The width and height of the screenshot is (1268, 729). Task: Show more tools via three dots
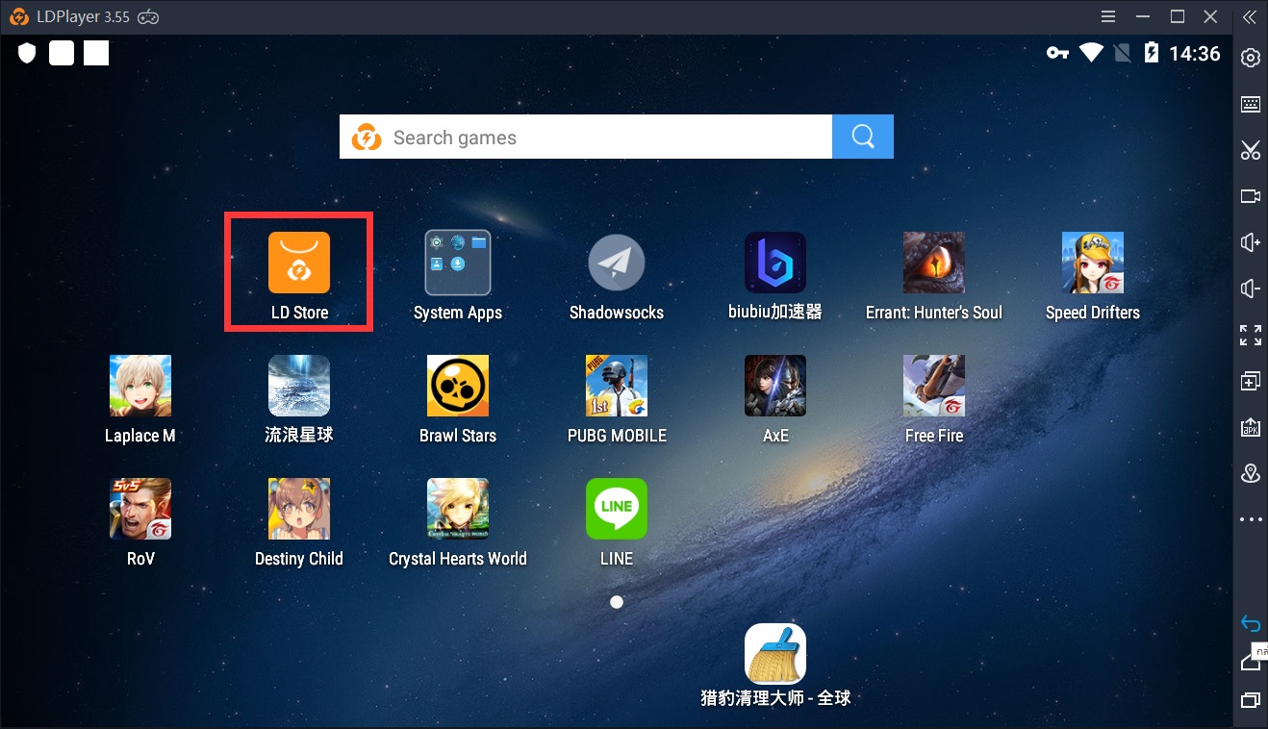pos(1251,519)
